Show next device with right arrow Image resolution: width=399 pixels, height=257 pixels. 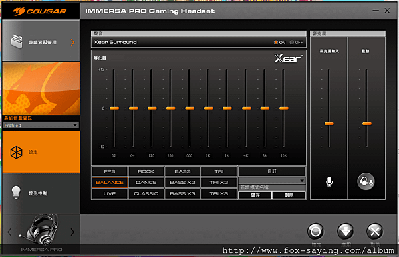coord(72,232)
